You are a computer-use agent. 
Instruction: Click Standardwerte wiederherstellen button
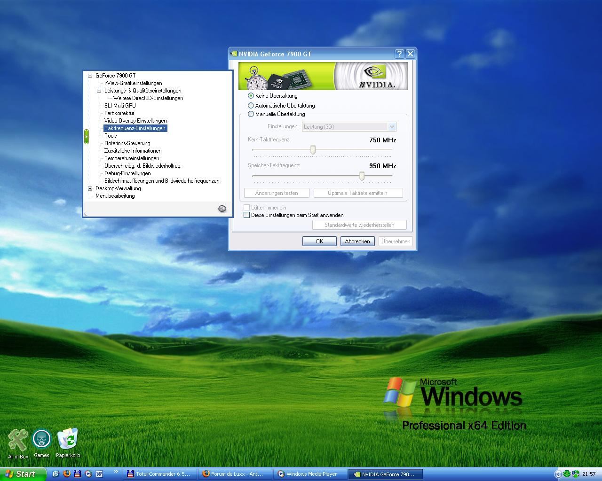359,225
